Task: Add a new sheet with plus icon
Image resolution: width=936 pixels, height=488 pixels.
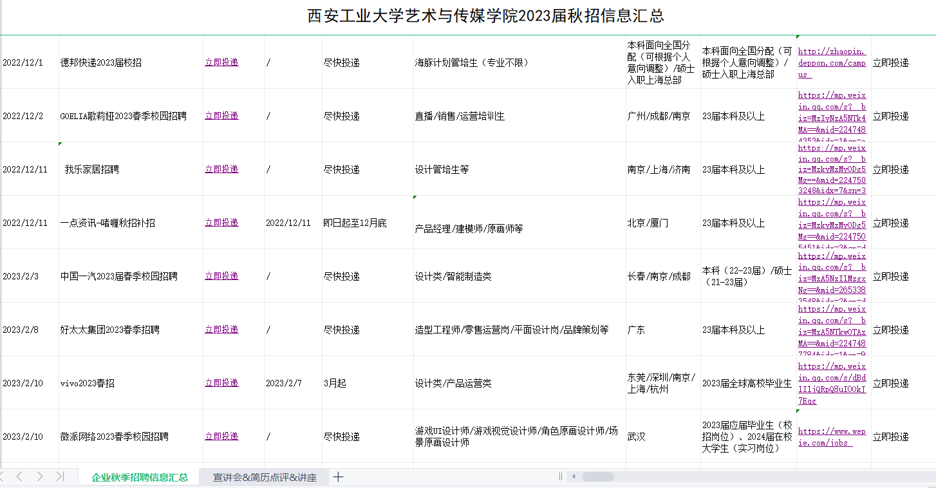Action: coord(338,477)
